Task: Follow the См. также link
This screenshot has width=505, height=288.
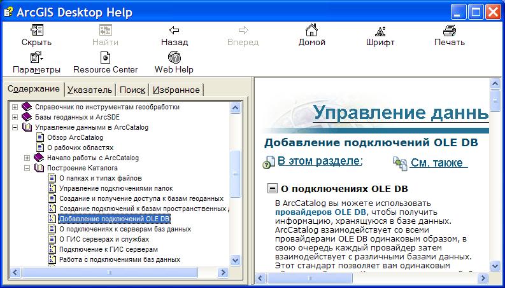Action: 438,163
